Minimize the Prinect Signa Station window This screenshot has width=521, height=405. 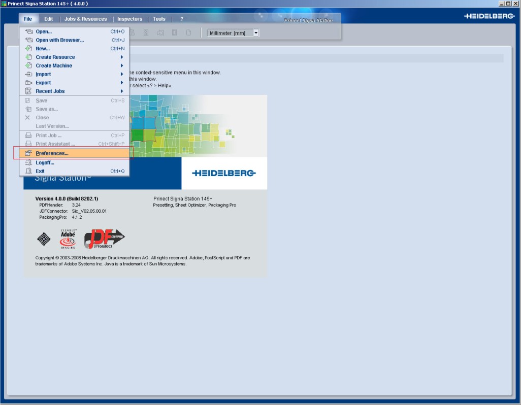click(x=502, y=4)
